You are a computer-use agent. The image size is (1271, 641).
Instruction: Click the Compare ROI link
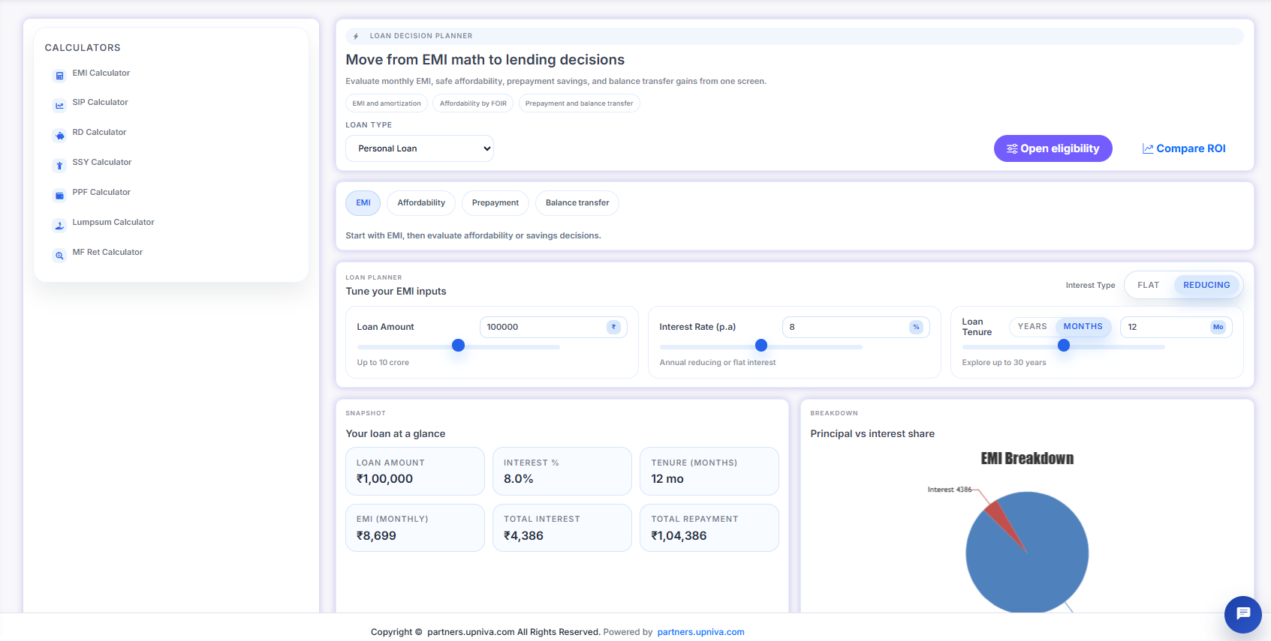coord(1184,148)
